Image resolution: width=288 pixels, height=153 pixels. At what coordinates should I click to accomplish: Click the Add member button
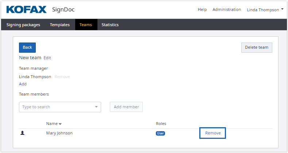pos(126,107)
